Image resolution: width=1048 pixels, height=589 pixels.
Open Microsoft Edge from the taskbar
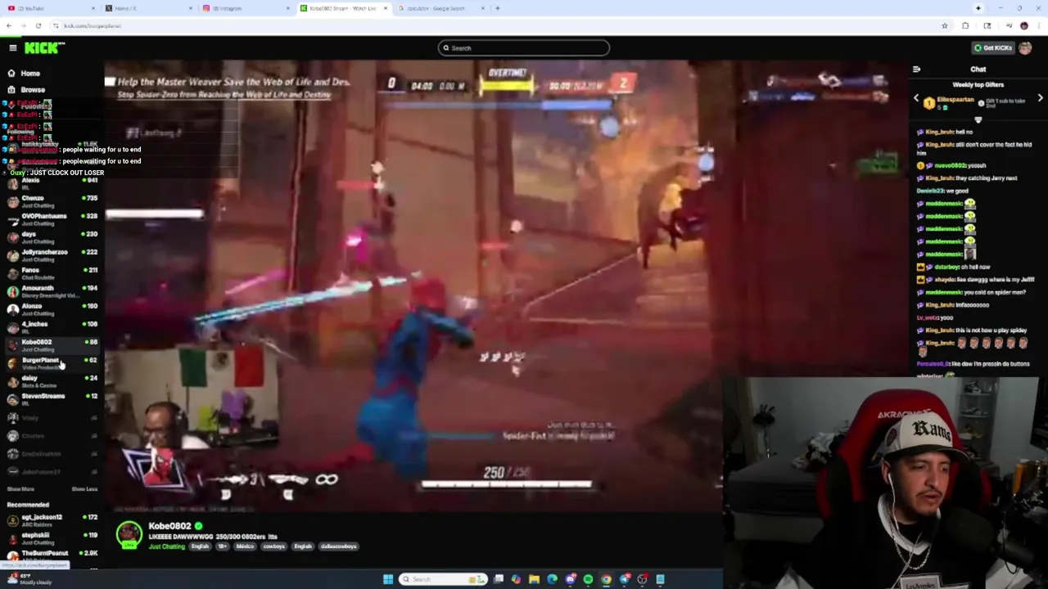[552, 579]
